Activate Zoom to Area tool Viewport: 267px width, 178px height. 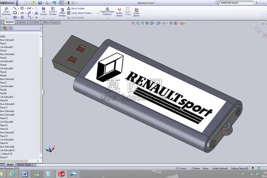[138, 23]
